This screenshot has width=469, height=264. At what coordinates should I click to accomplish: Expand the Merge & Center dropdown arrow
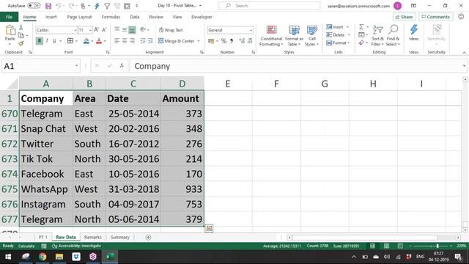tap(199, 41)
